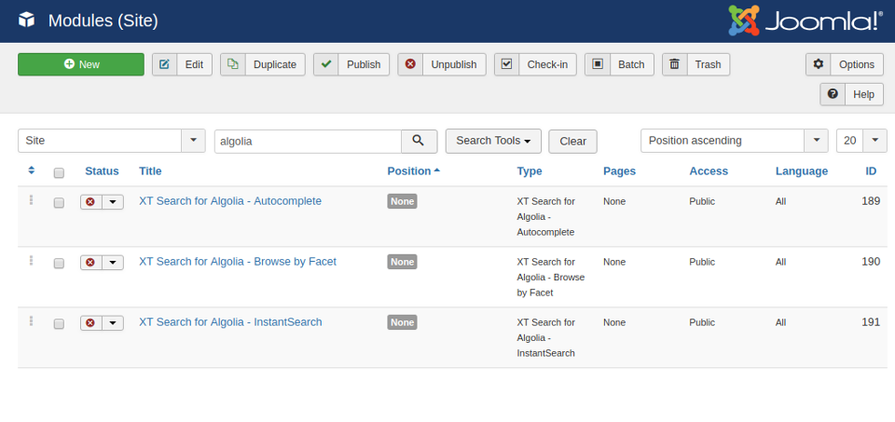
Task: Open the Site client dropdown
Action: coord(111,141)
